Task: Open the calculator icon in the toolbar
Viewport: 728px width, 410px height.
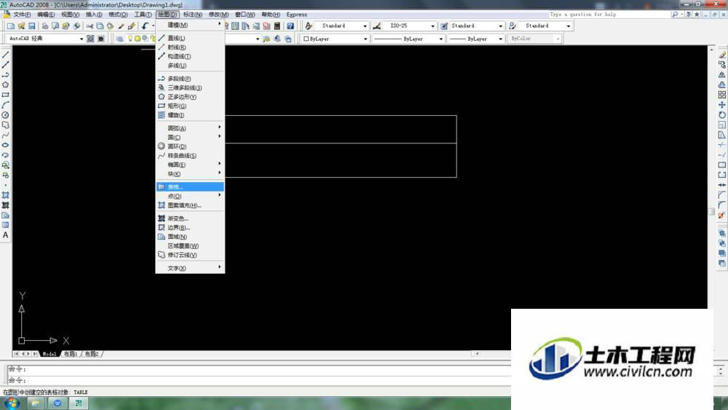Action: click(x=277, y=26)
